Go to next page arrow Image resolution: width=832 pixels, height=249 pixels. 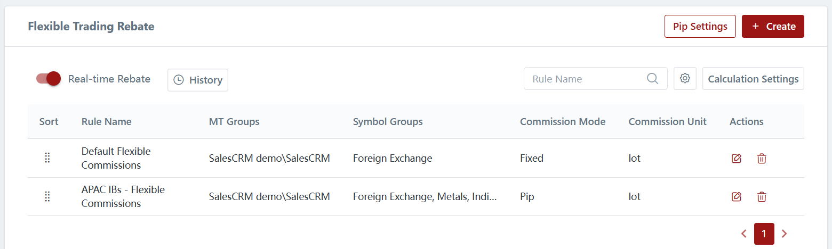(784, 234)
